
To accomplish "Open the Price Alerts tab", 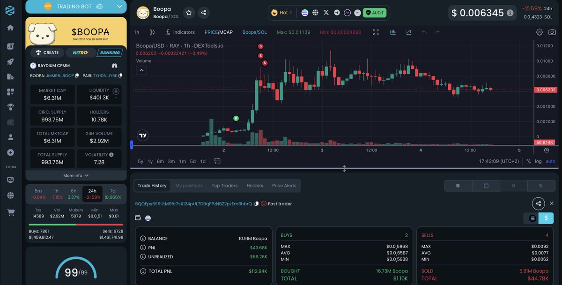I will coord(284,186).
